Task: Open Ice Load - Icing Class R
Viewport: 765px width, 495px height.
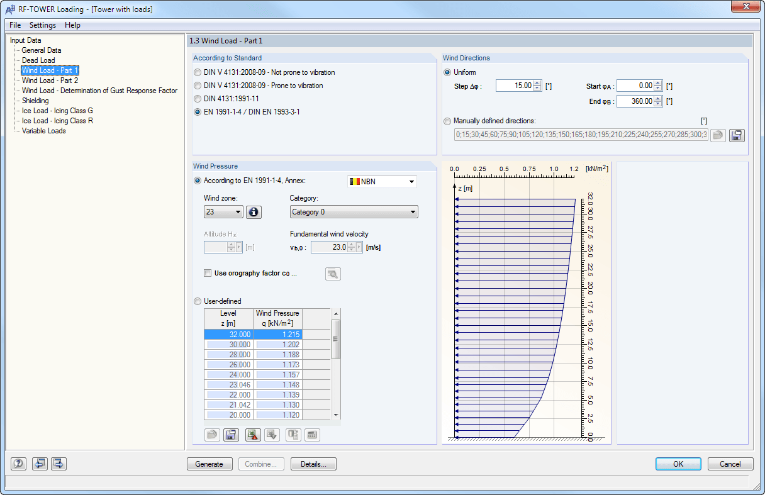Action: (x=57, y=121)
